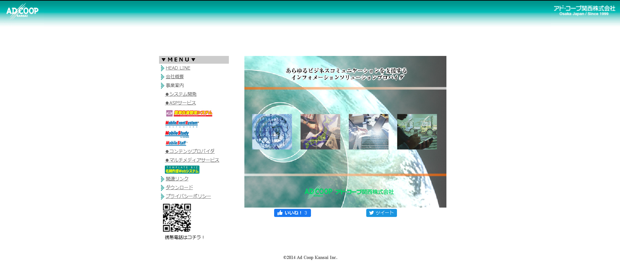Open the プライバシーポリシー link
Screen dimensions: 620x269
coord(188,196)
